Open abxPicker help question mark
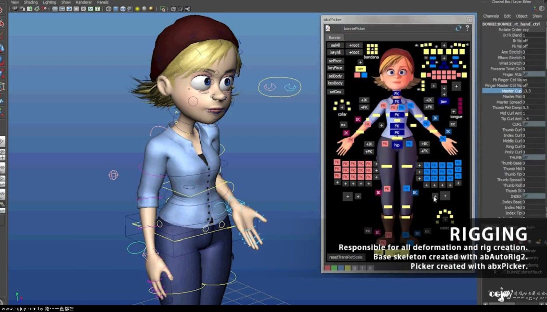This screenshot has width=547, height=312. pyautogui.click(x=467, y=28)
